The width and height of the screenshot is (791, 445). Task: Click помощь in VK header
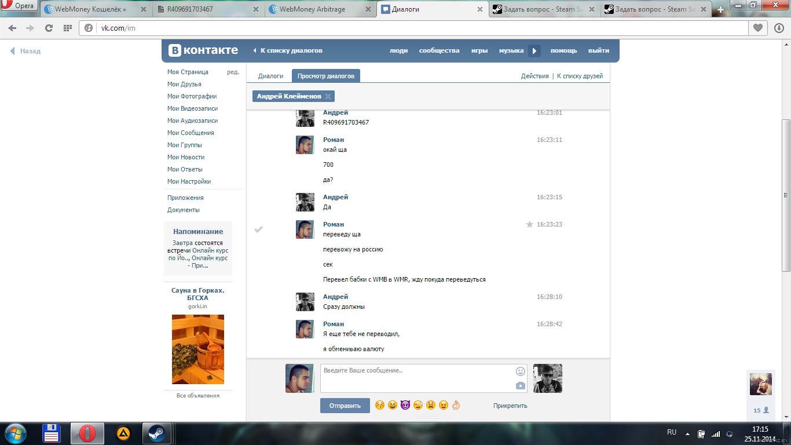click(563, 50)
